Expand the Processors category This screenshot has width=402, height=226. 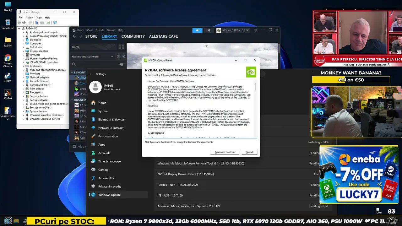tap(23, 93)
